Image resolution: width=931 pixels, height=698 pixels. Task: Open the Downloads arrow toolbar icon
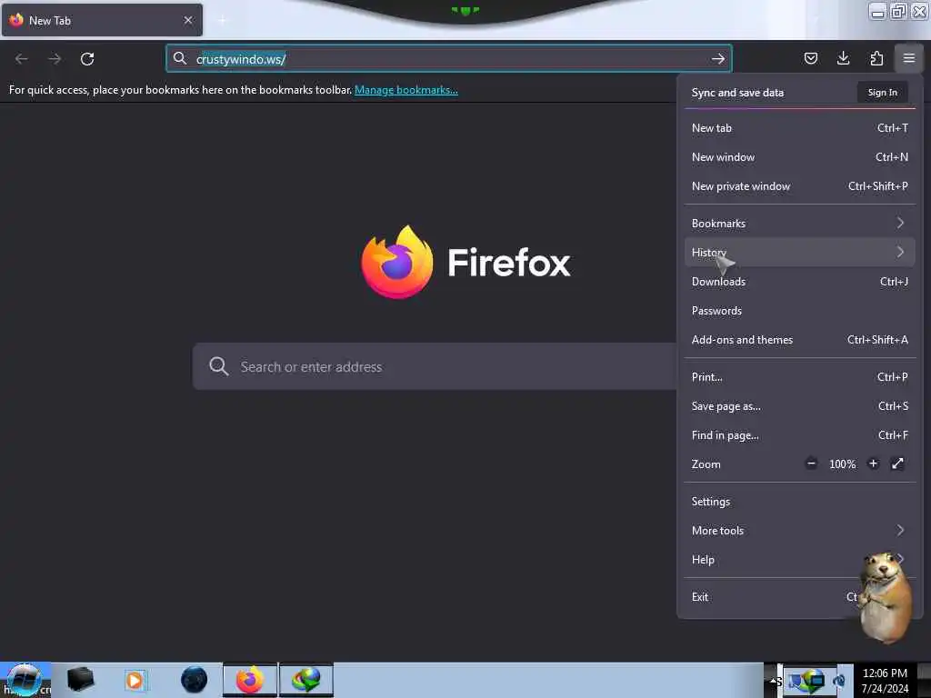[x=843, y=58]
